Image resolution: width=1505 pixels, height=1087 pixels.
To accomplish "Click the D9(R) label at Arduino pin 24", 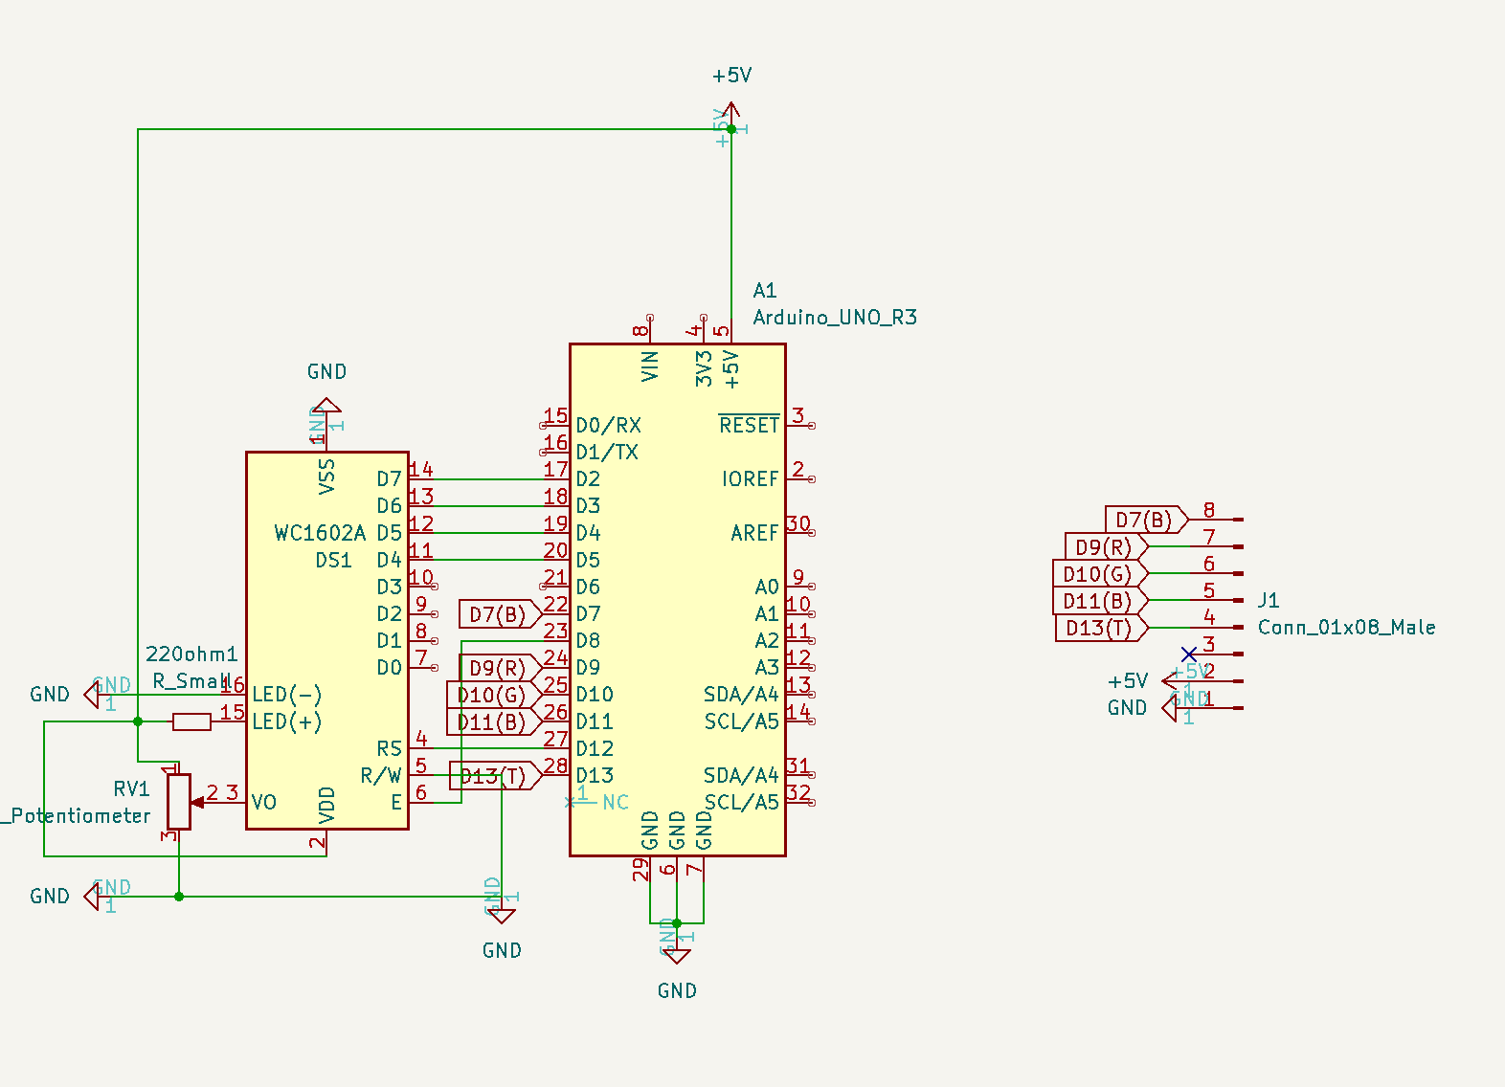I will pos(498,668).
